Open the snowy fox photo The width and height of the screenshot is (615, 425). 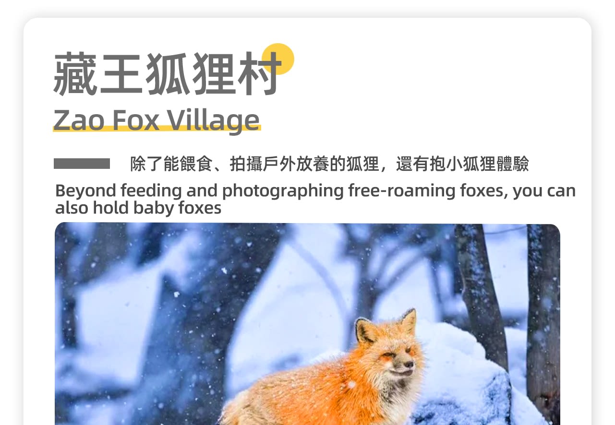pos(307,324)
